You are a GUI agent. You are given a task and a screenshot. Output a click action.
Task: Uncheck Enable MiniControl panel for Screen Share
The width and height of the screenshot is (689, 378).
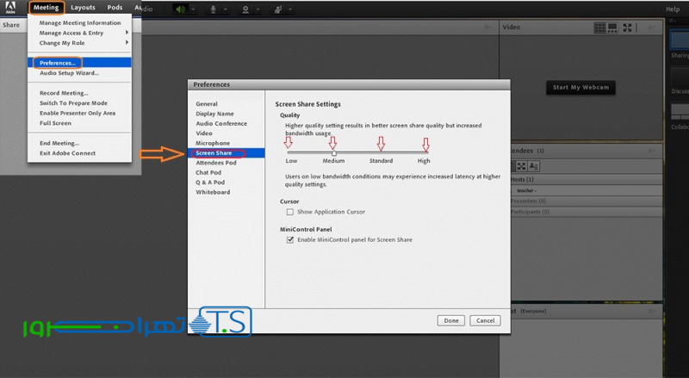point(290,239)
